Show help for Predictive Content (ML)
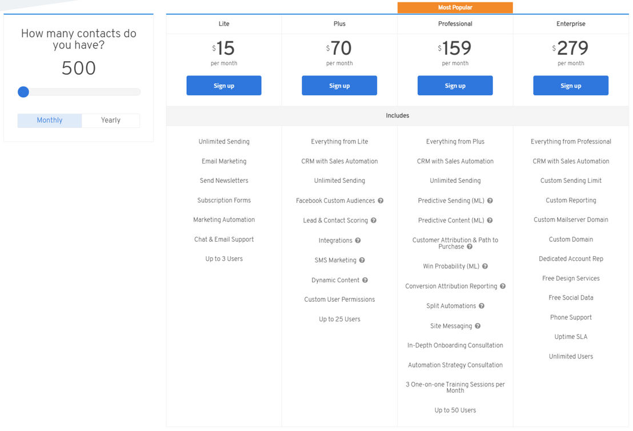The image size is (633, 431). pyautogui.click(x=490, y=221)
